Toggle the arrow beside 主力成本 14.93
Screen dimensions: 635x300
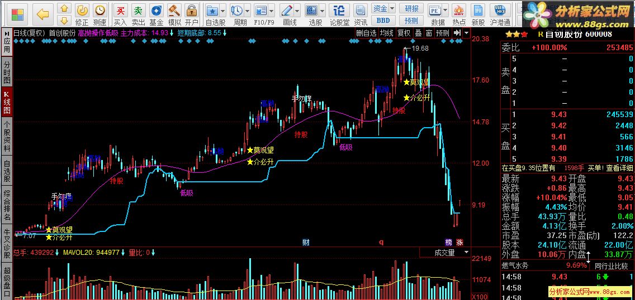pos(172,33)
